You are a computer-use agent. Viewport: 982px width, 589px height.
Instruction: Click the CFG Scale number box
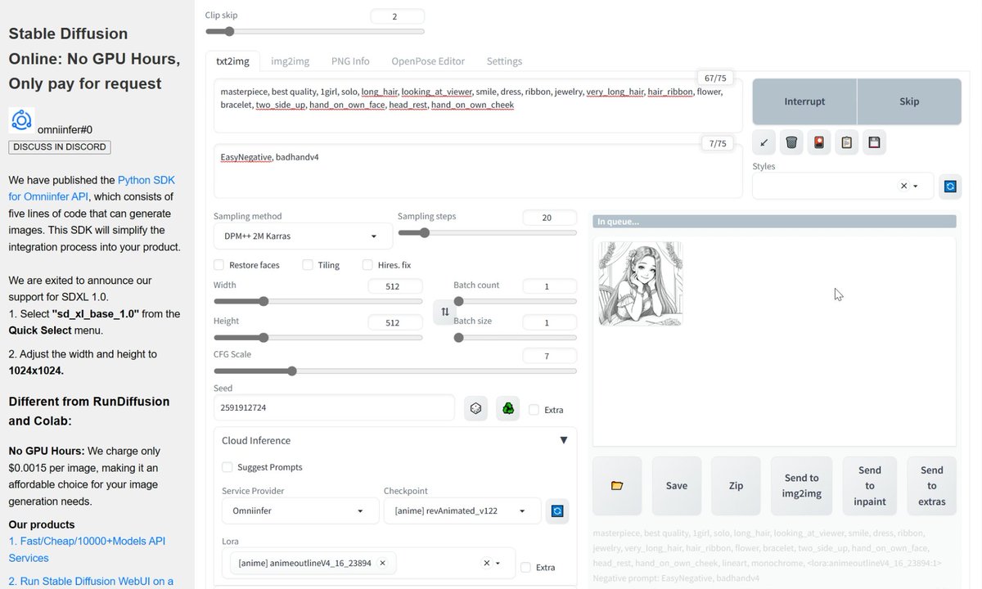click(548, 356)
